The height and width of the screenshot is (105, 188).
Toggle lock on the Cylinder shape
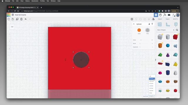tap(149, 24)
